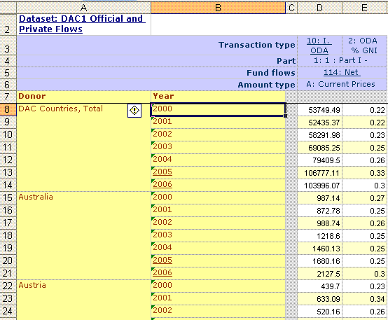
Task: Select the 0.3 cell in row 14
Action: click(364, 186)
